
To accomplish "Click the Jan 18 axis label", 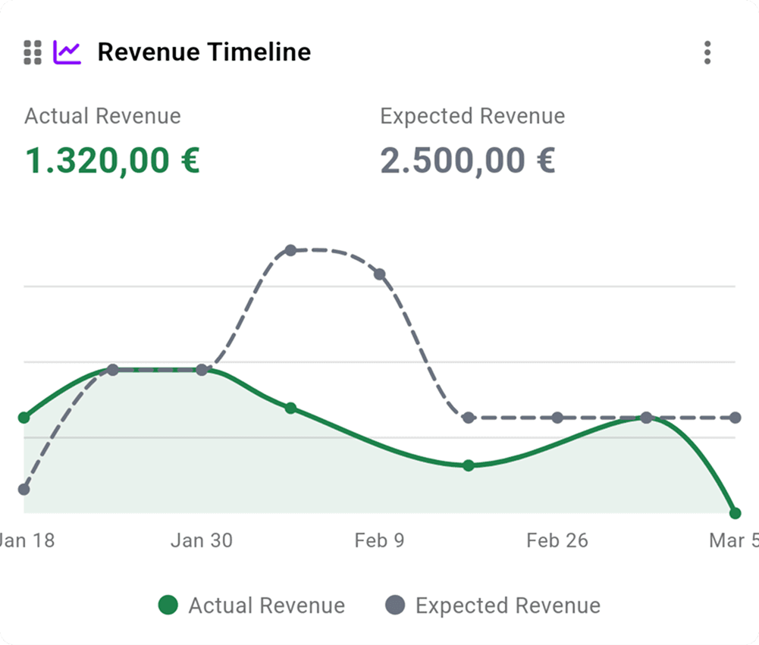I will tap(26, 540).
